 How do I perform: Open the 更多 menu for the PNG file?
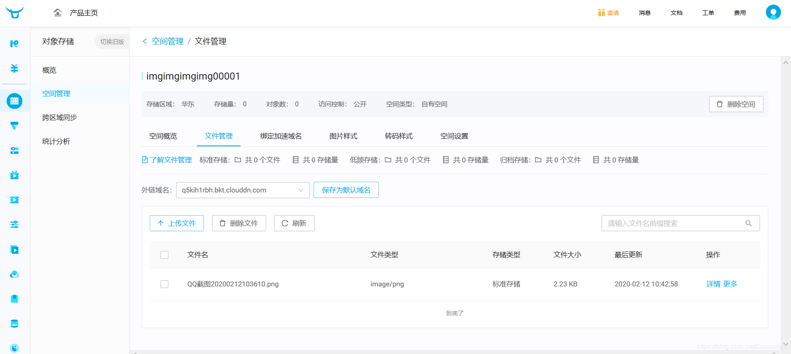click(x=730, y=284)
